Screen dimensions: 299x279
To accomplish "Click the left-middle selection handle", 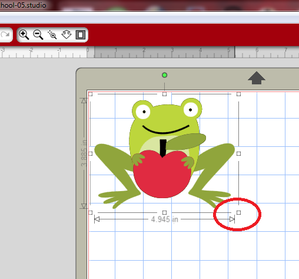I will coord(91,153).
